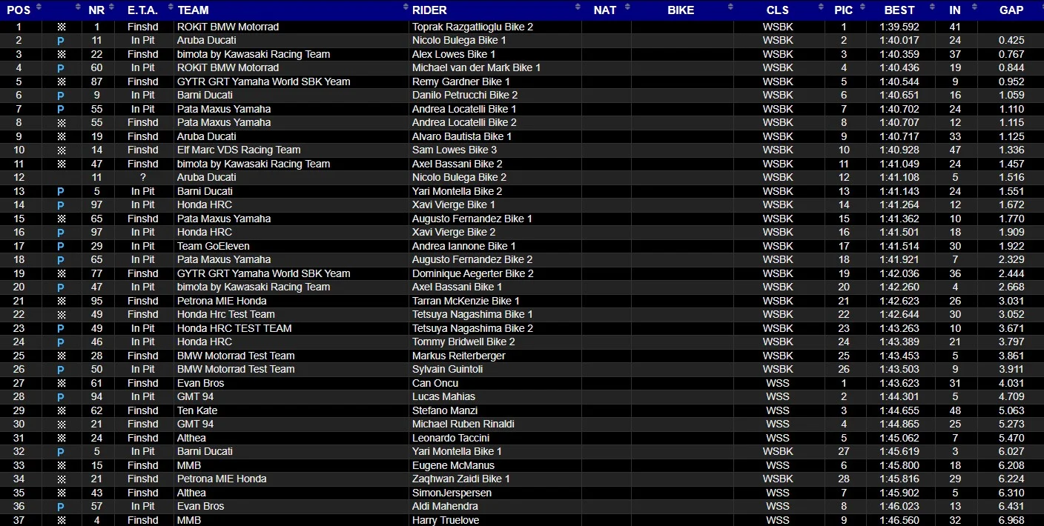Screen dimensions: 1044x526
Task: Click the checkered flag icon for Toprak Razgatlioglu
Action: (x=61, y=27)
